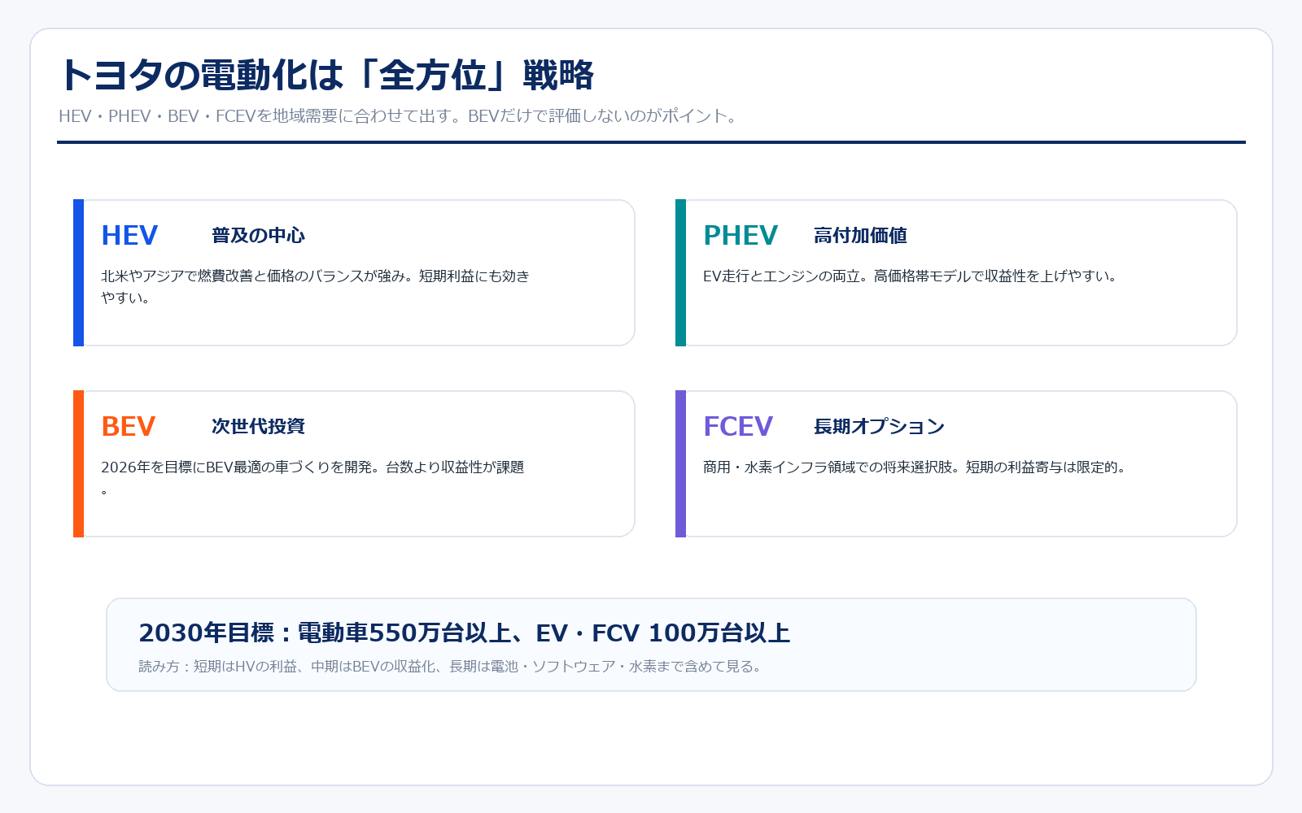Select the BEV description mentioning 2026年

point(312,478)
